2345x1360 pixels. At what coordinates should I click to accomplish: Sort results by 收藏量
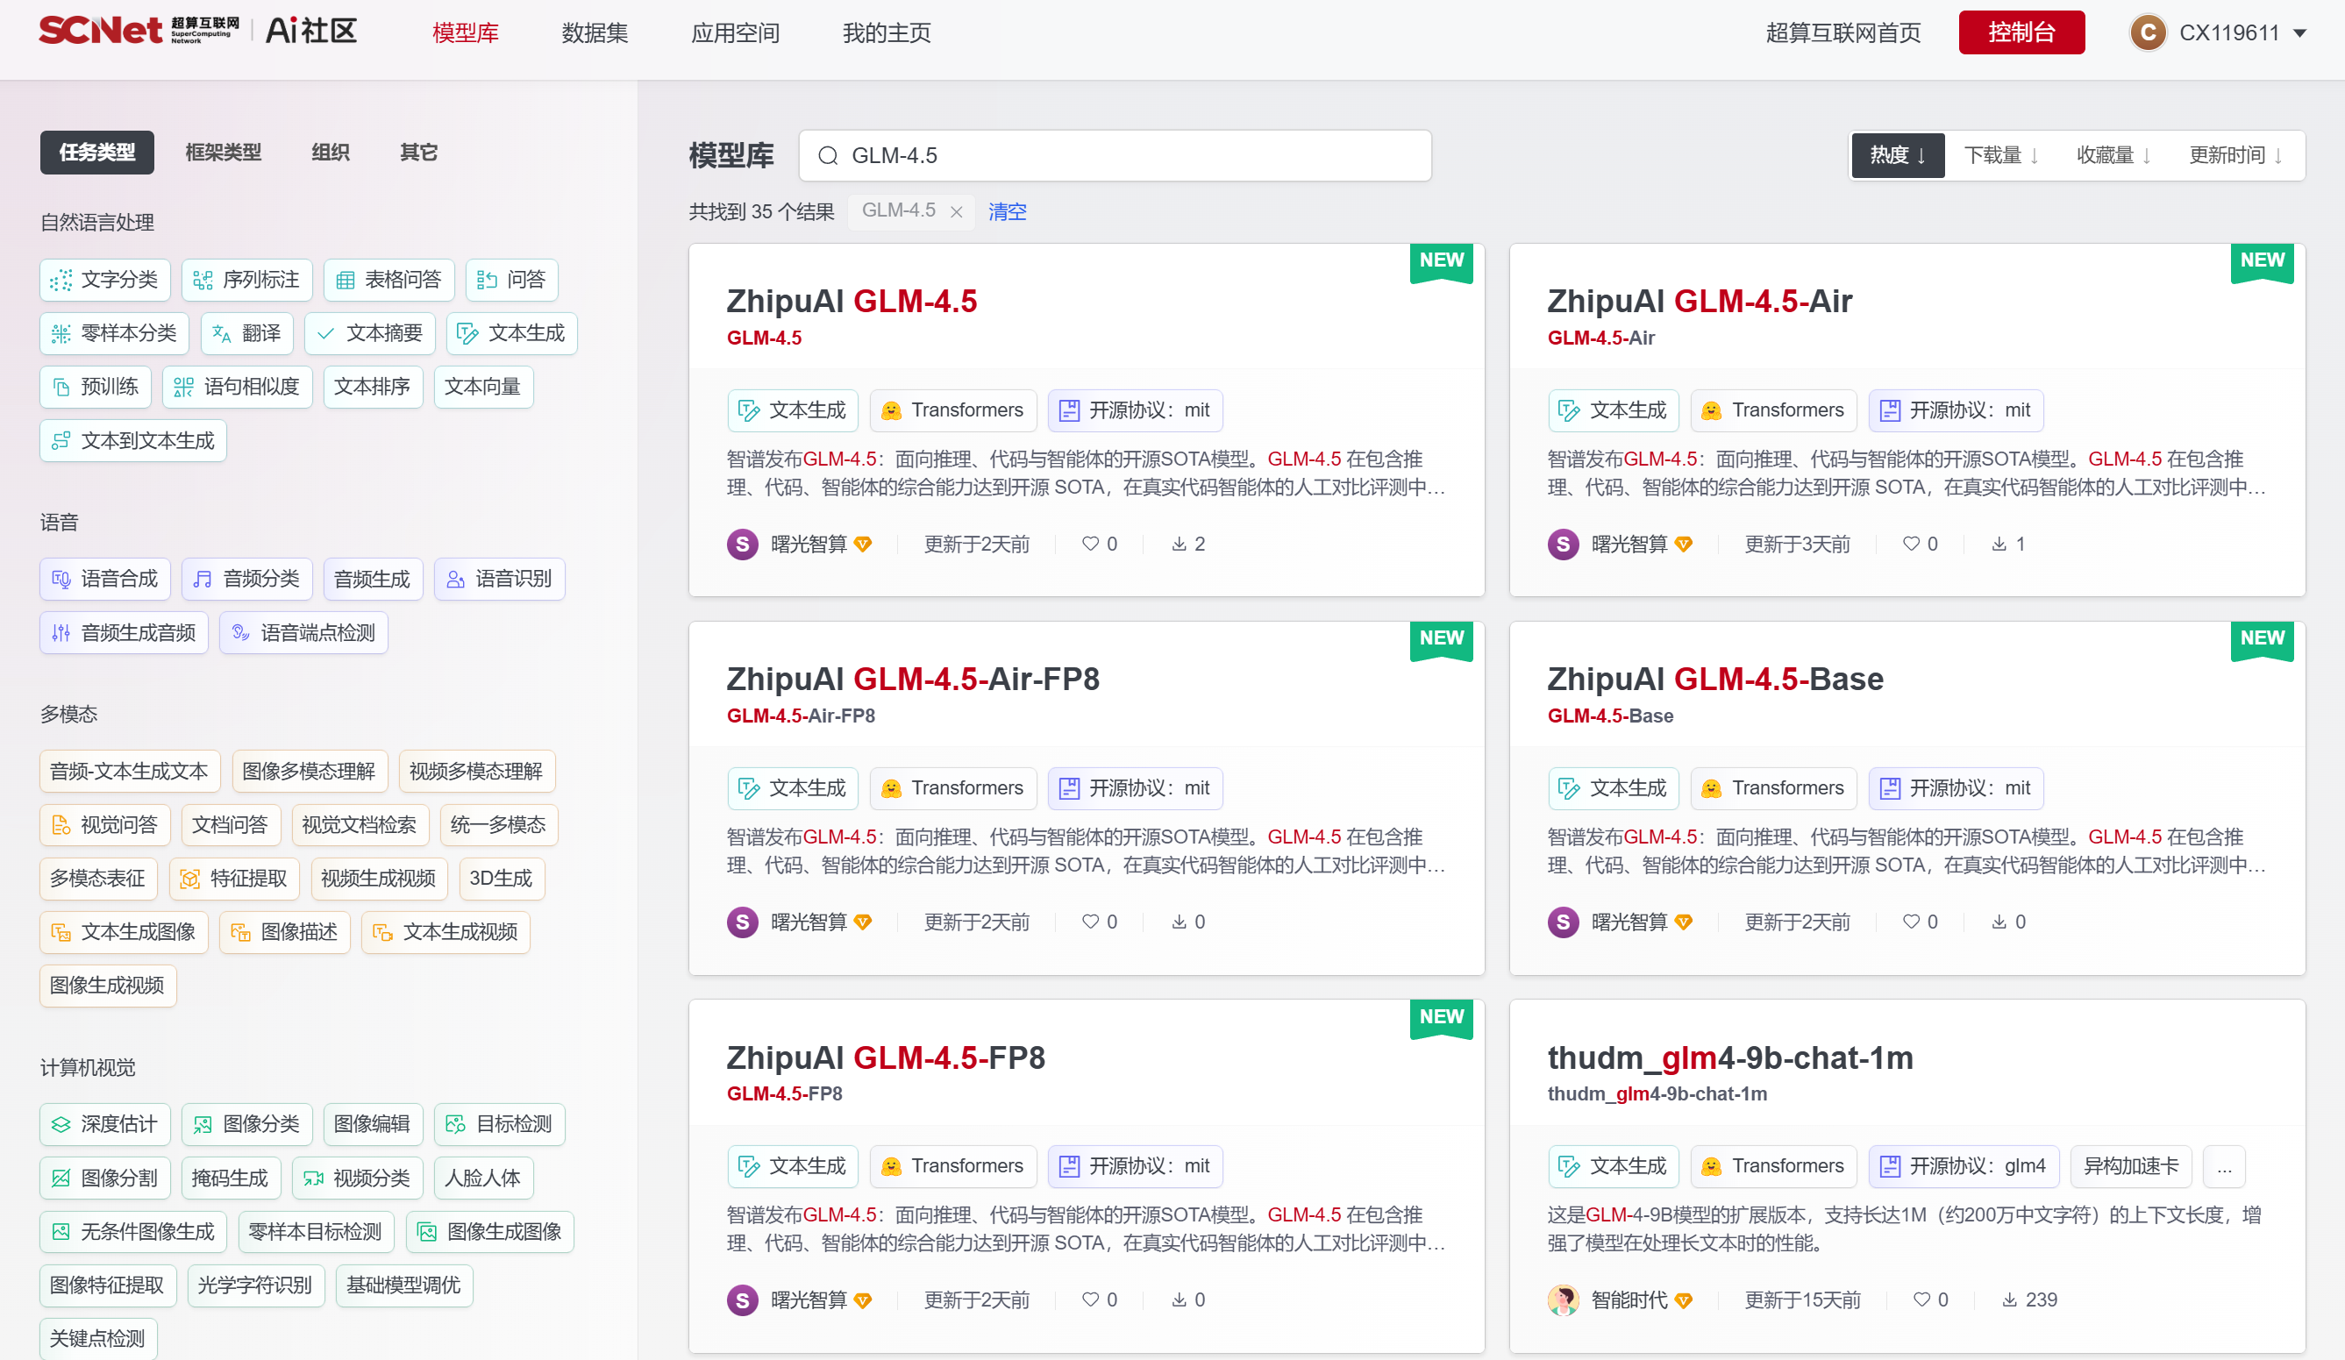[x=2113, y=155]
